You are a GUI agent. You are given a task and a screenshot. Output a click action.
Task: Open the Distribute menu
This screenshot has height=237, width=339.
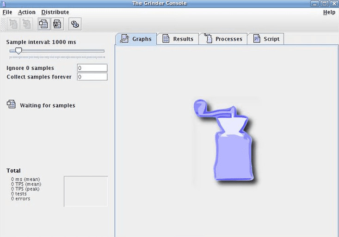[55, 12]
